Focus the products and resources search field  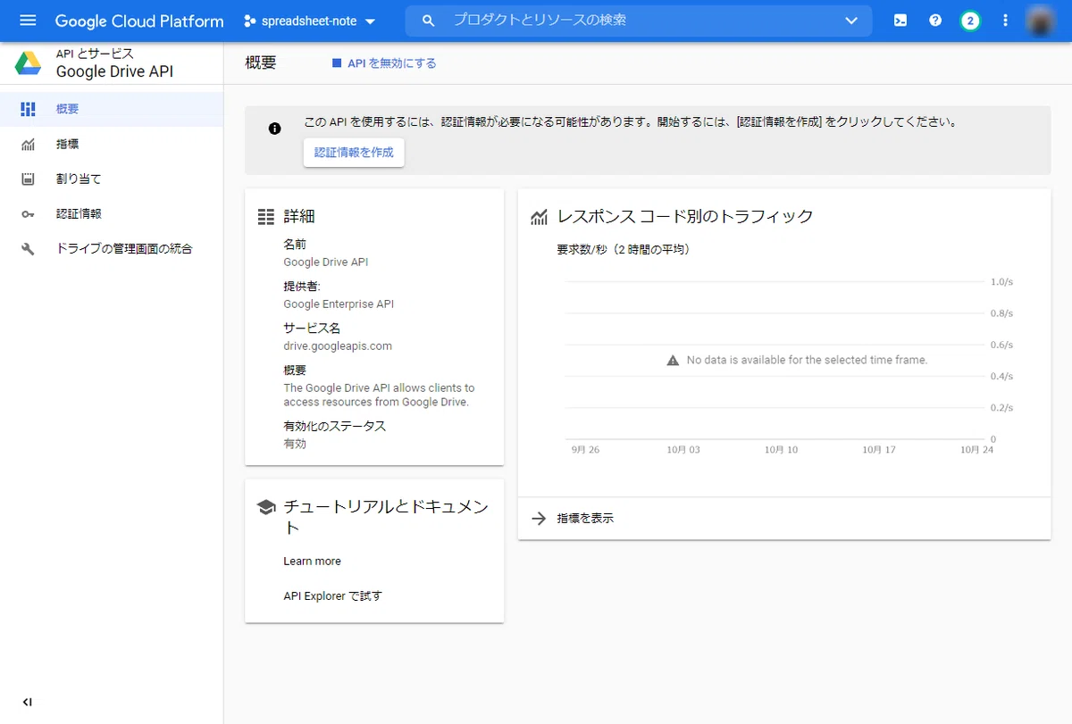(638, 20)
